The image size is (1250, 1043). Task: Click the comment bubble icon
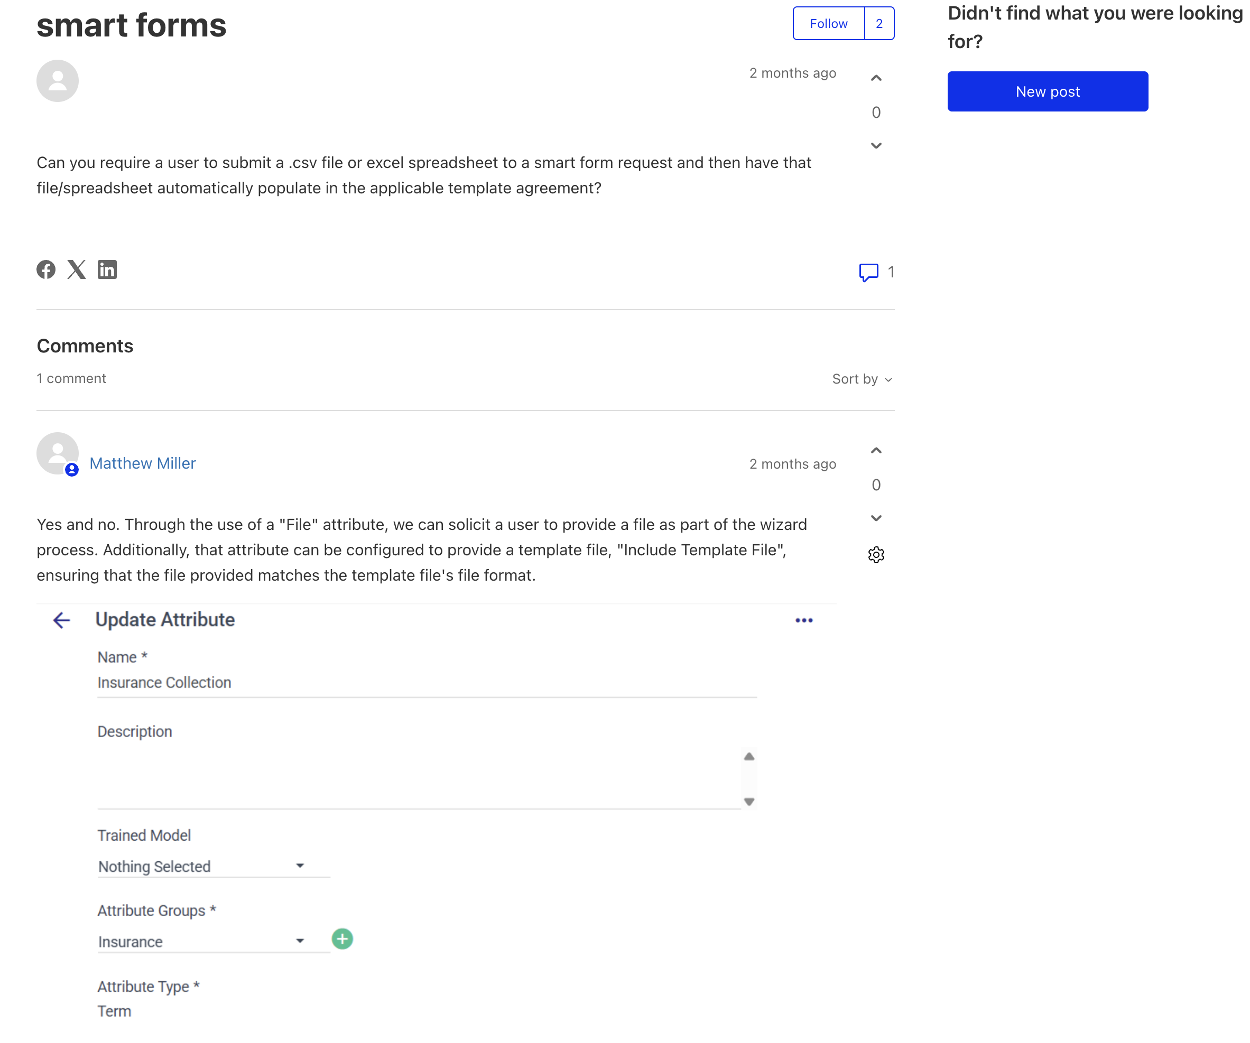(868, 272)
